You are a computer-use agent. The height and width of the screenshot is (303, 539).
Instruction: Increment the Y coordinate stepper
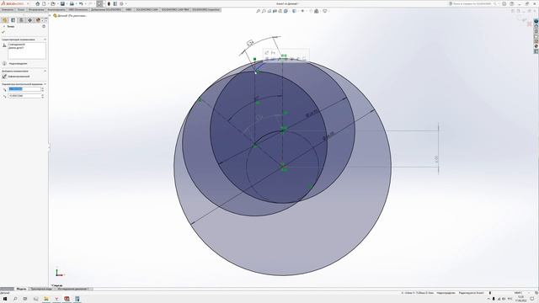pos(43,95)
